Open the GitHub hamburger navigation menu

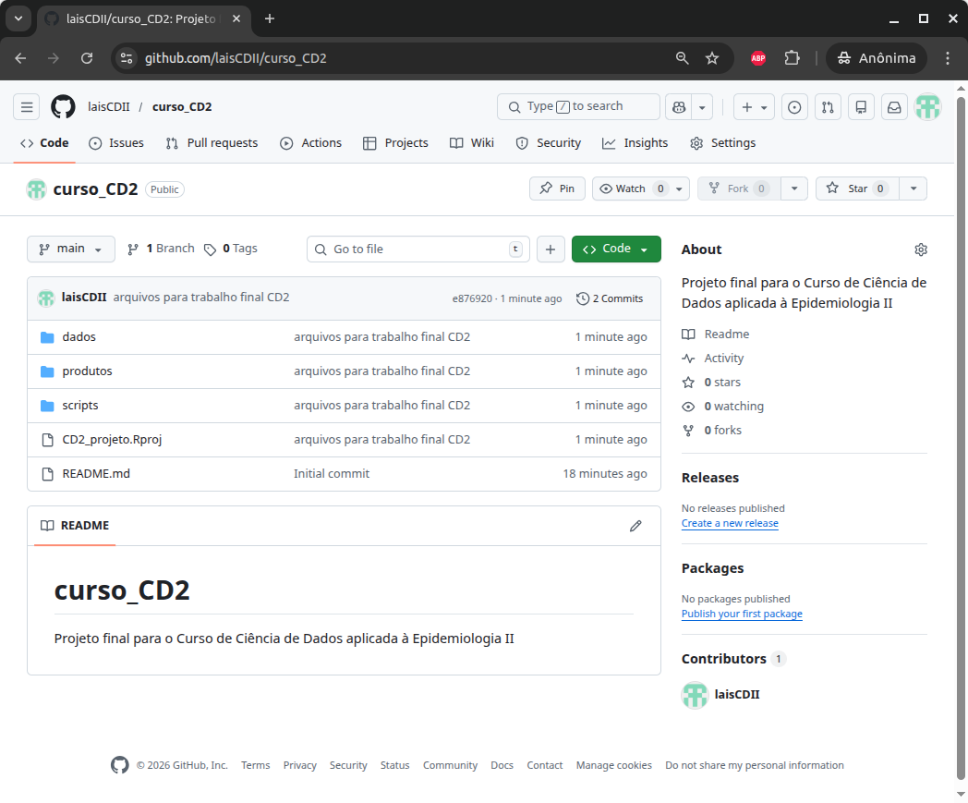[26, 107]
